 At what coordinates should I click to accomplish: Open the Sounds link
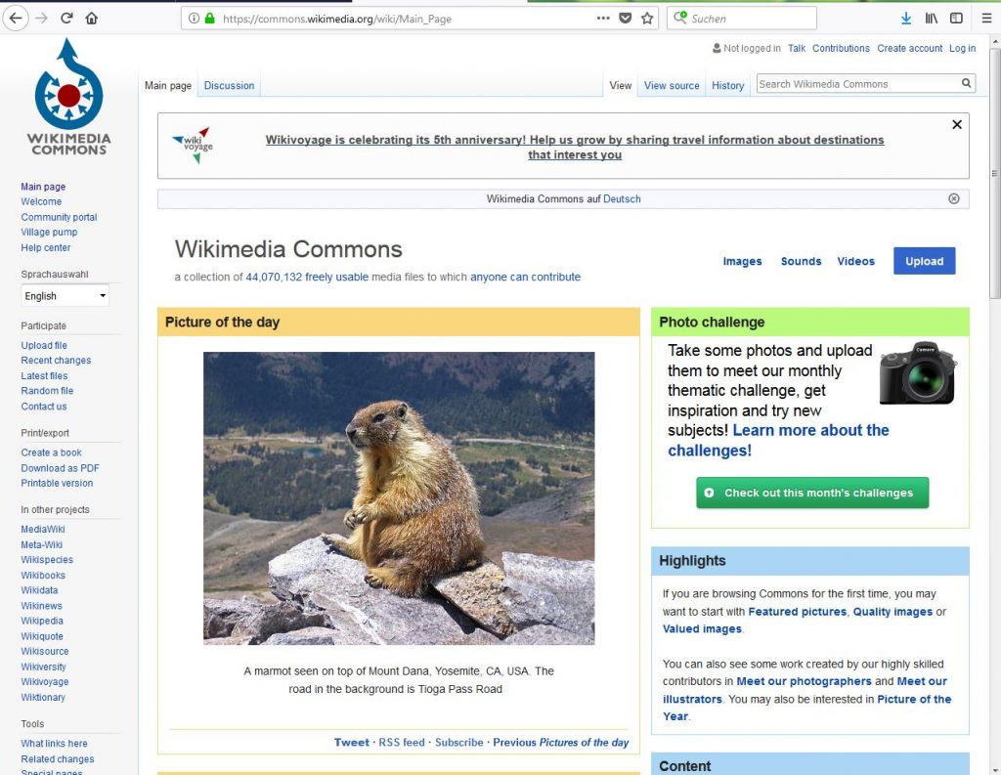point(801,261)
